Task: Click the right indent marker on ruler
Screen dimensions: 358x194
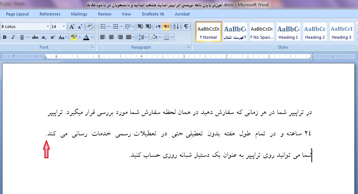Action: pyautogui.click(x=311, y=57)
